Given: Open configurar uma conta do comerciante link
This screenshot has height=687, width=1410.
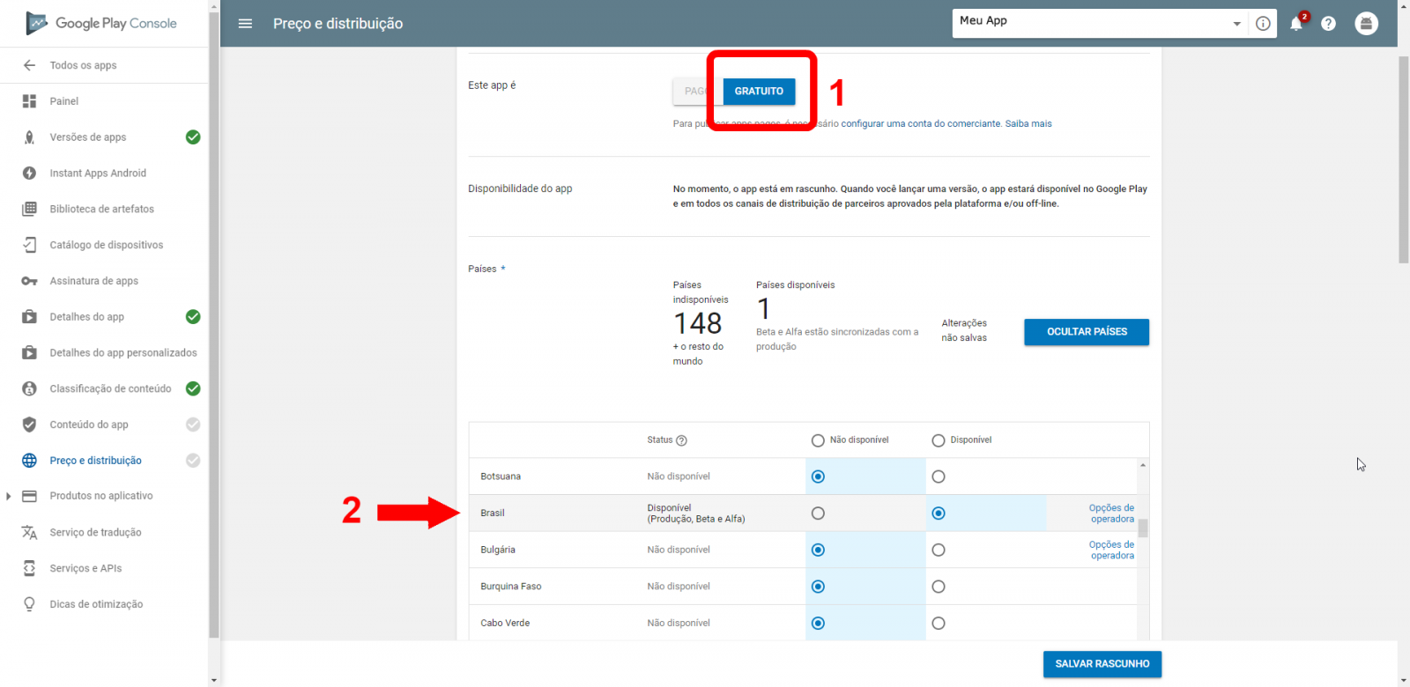Looking at the screenshot, I should point(921,124).
